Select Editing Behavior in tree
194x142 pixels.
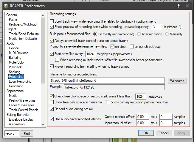(18, 115)
